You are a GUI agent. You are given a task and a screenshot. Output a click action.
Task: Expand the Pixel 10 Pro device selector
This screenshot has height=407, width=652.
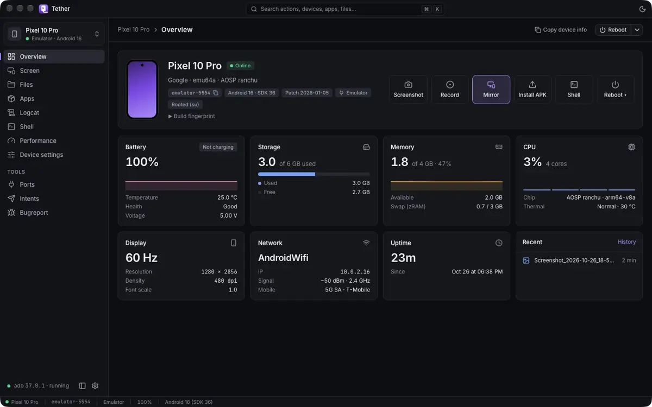pos(54,34)
